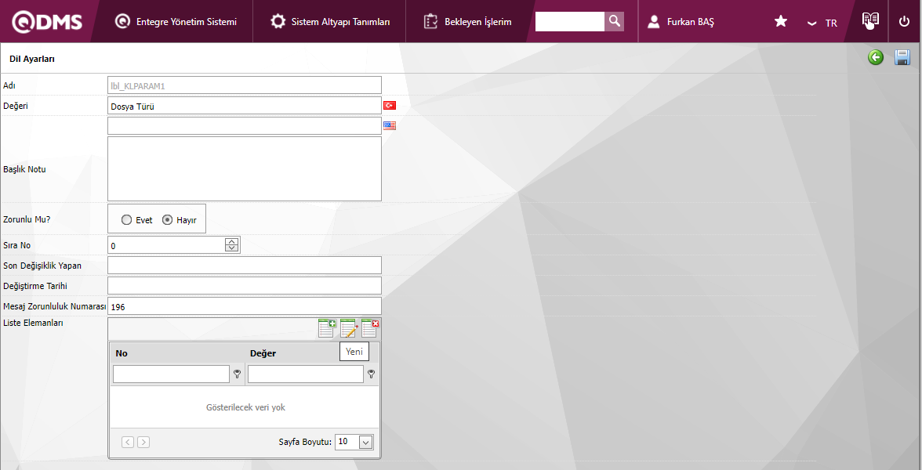Click the favorites star icon
922x470 pixels.
point(781,22)
